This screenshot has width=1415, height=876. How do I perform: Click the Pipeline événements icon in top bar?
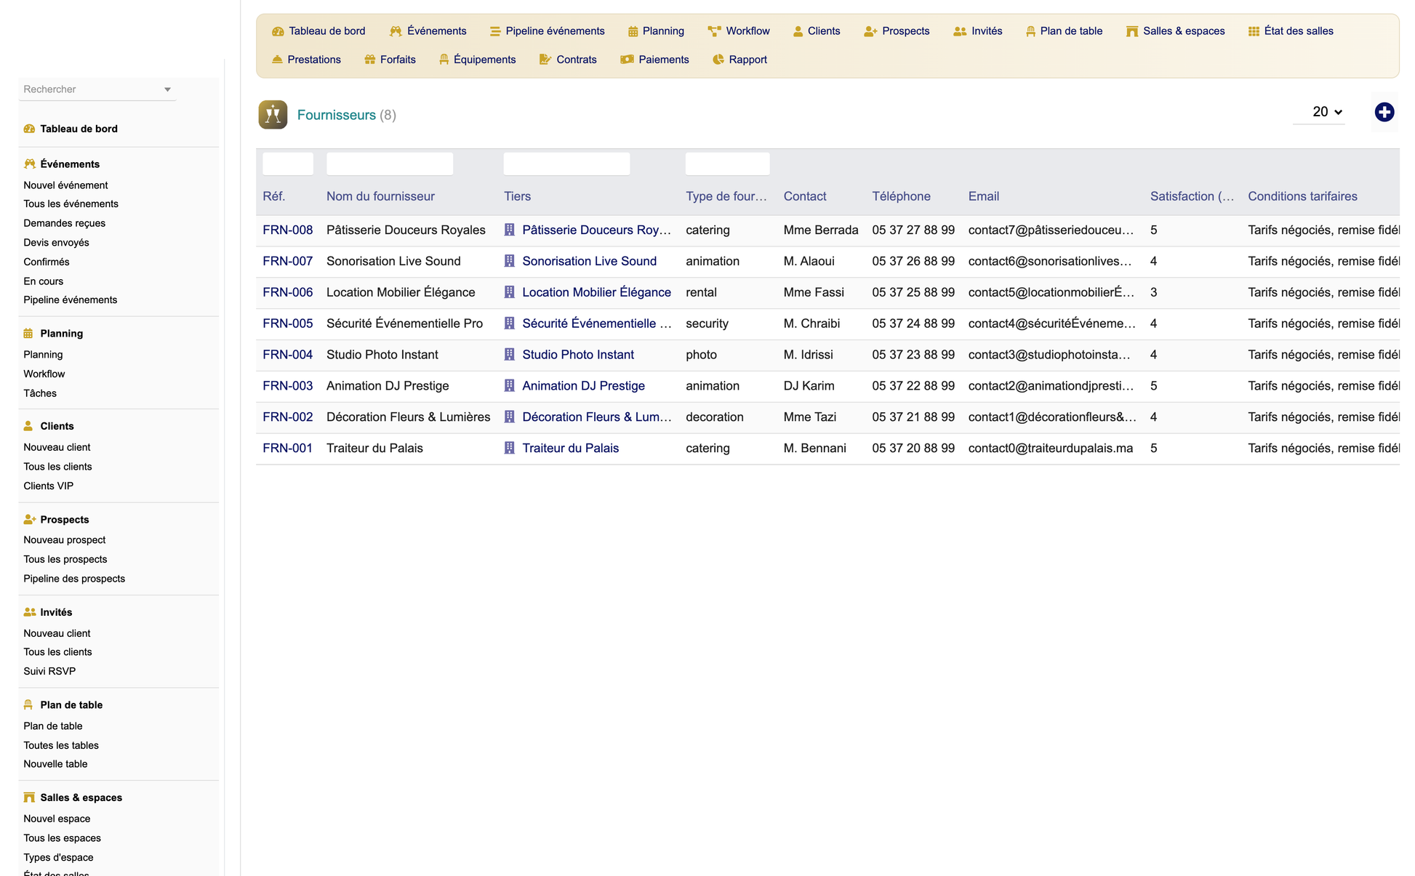coord(495,31)
